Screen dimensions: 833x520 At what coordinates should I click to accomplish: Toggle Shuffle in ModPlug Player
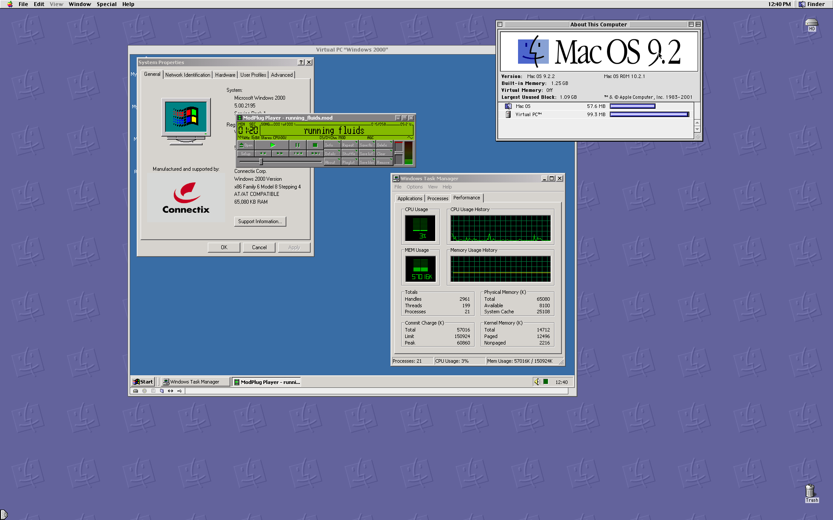(x=349, y=154)
